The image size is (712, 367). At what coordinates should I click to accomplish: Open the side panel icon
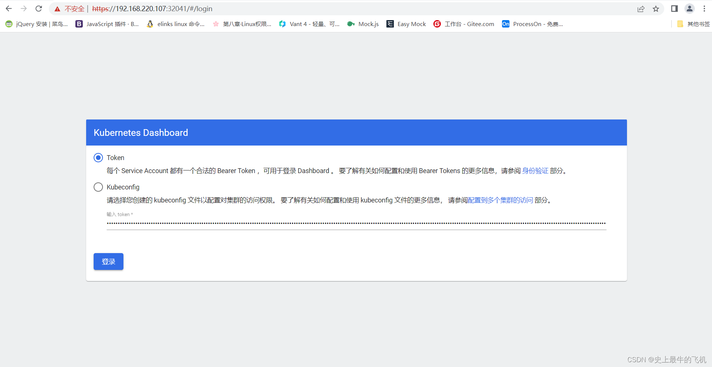(x=674, y=8)
